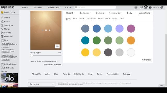The width and height of the screenshot is (167, 93).
Task: Select the Waist subcategory
Action: point(115,18)
